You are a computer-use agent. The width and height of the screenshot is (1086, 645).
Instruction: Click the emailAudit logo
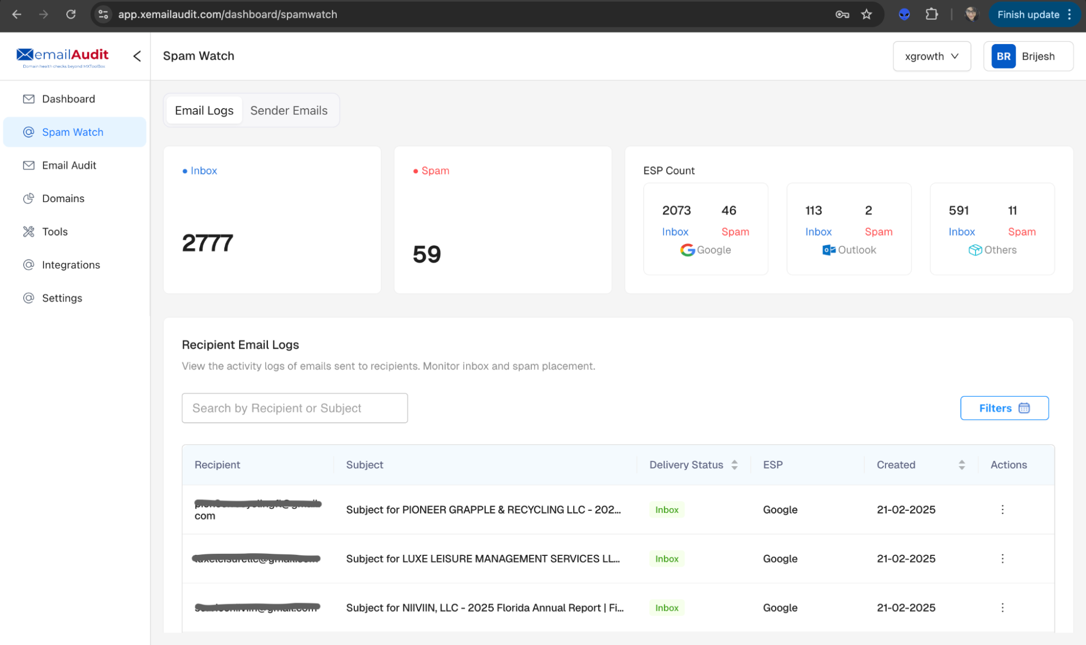(x=62, y=57)
